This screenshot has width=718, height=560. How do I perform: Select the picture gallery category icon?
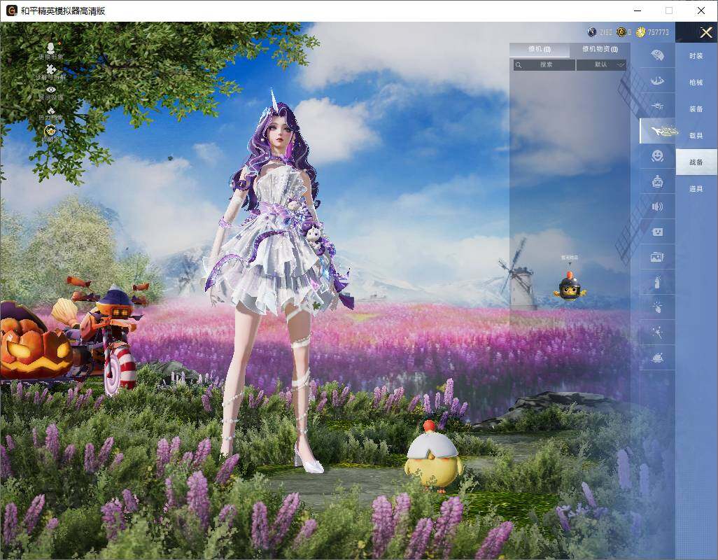pyautogui.click(x=657, y=257)
